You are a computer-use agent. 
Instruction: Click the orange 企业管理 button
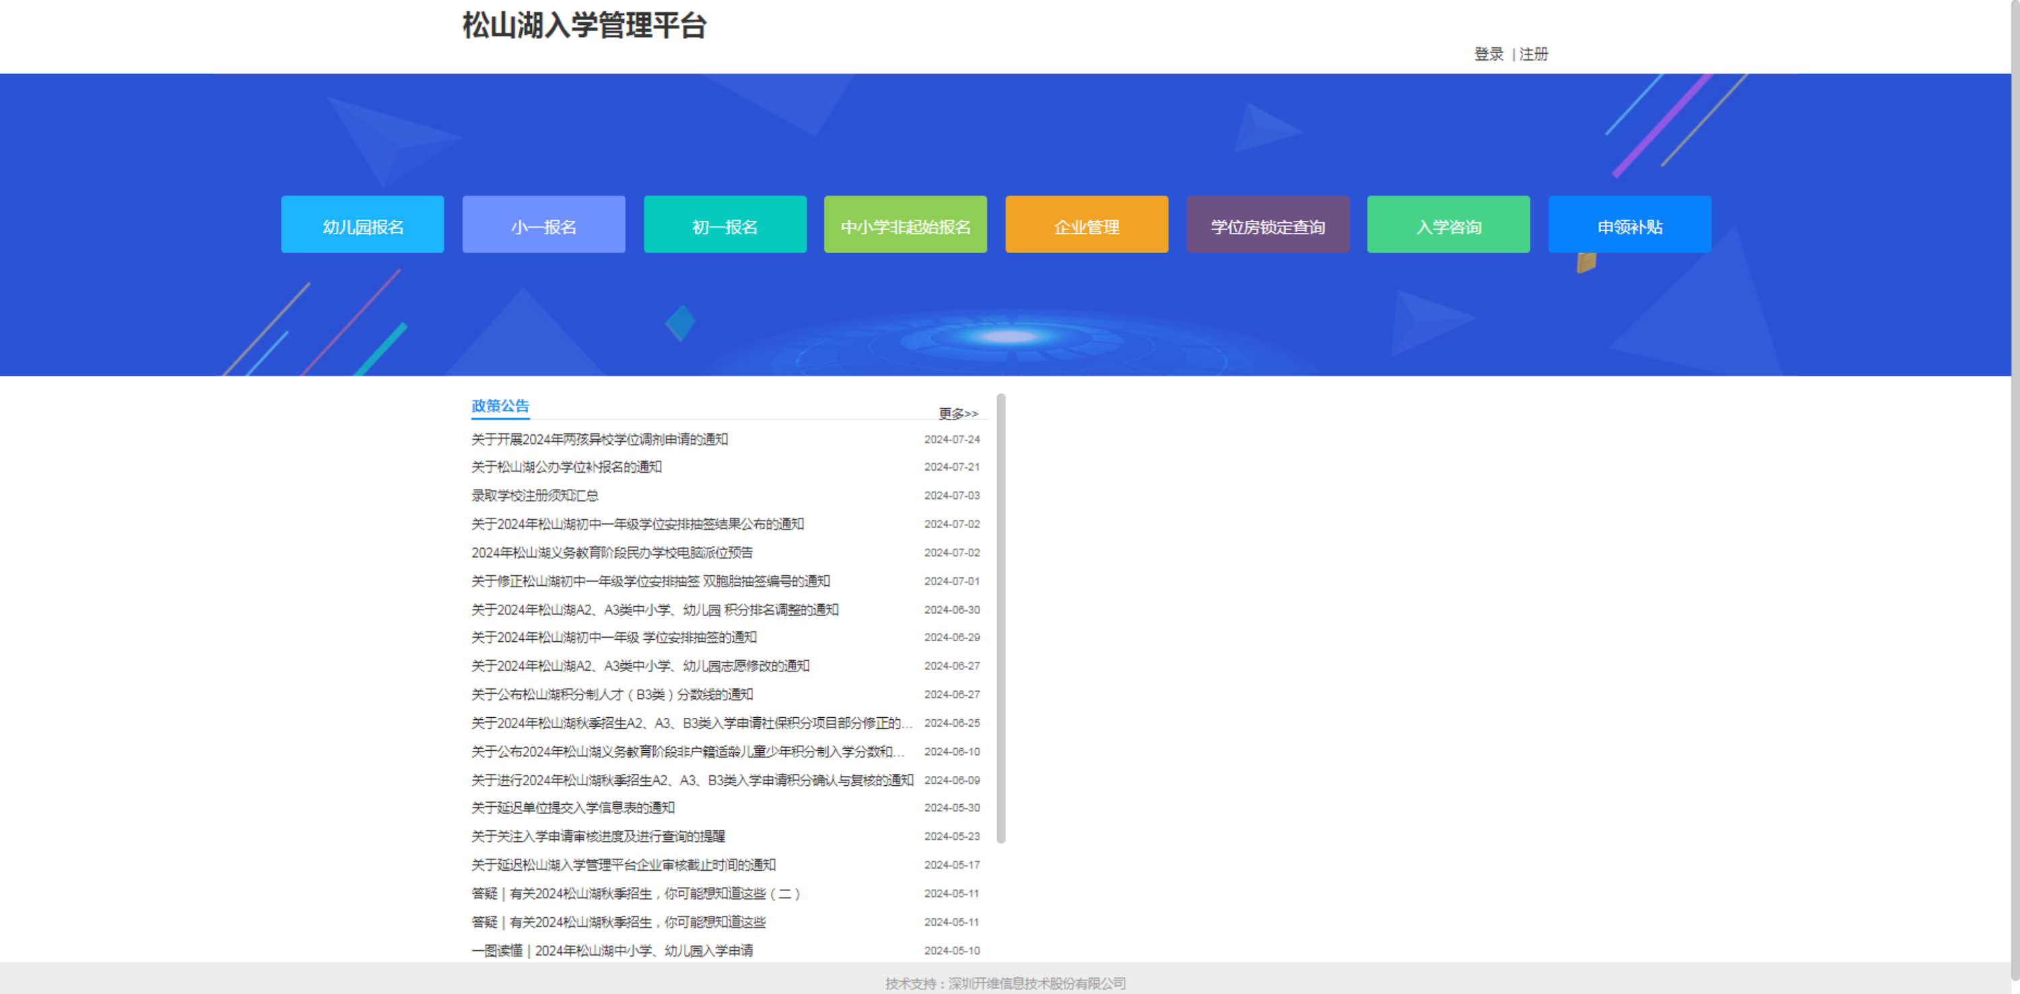click(1086, 225)
